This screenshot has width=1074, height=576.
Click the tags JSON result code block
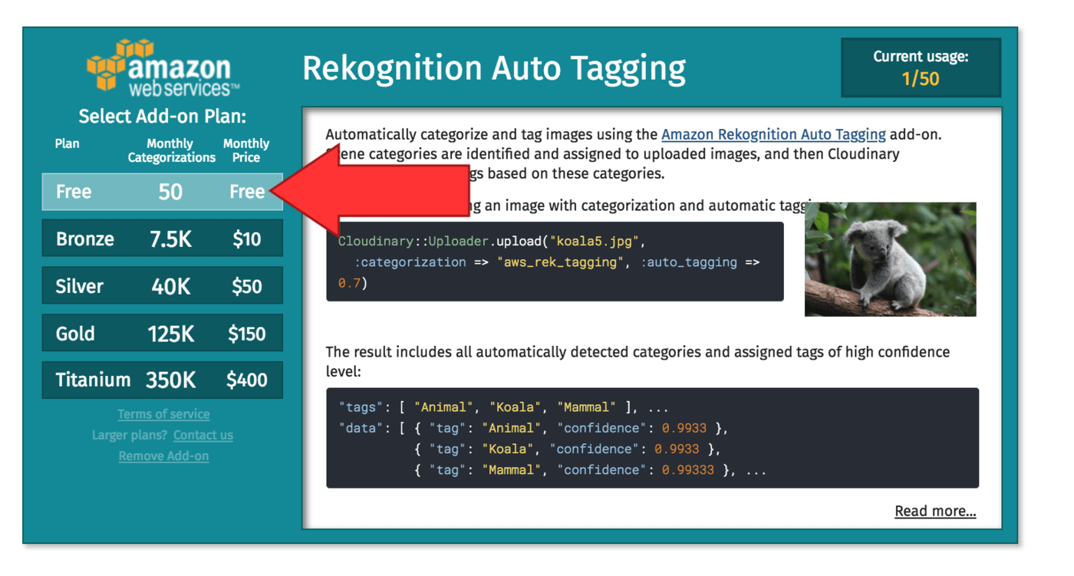(652, 438)
